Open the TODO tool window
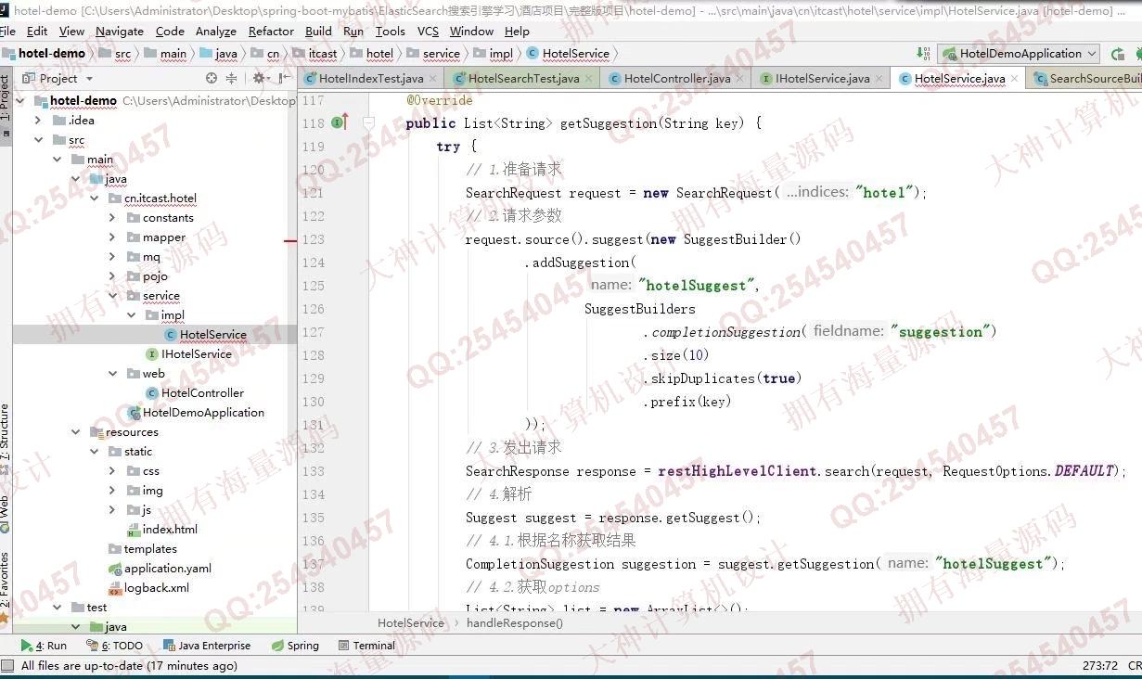The width and height of the screenshot is (1142, 679). [x=115, y=646]
